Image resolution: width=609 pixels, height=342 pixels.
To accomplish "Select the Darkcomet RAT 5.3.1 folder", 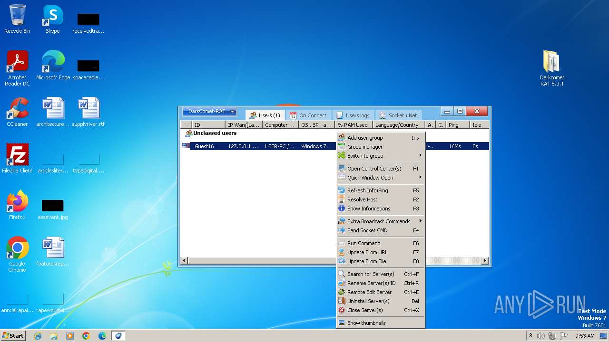I will pos(552,68).
